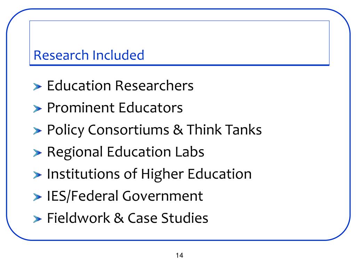
Task: Click the word Think Tanks
Action: point(224,130)
